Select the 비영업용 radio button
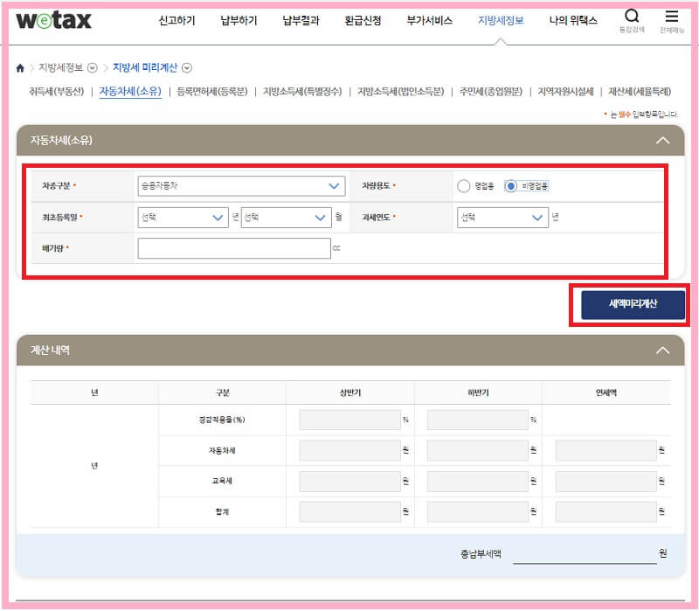The width and height of the screenshot is (699, 611). [511, 186]
